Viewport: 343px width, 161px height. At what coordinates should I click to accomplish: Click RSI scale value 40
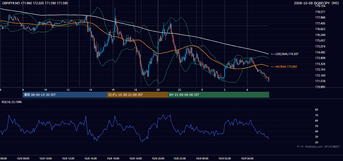coord(316,131)
